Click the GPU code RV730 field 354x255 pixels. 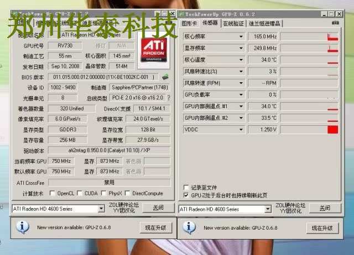(65, 46)
